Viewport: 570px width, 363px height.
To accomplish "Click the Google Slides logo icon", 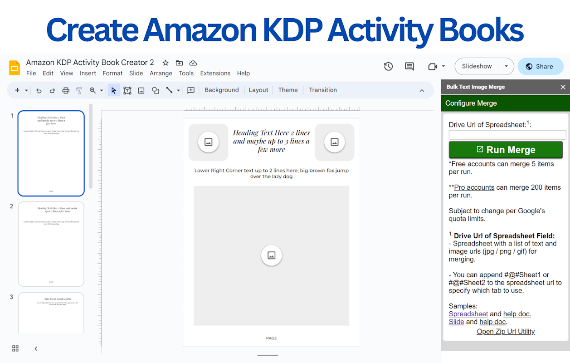I will 15,68.
